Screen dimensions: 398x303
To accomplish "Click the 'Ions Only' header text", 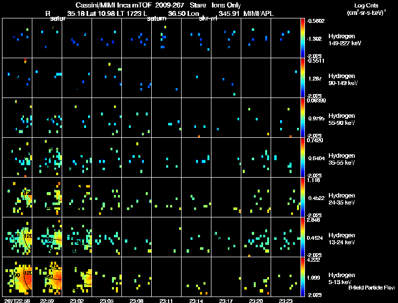I will point(226,5).
